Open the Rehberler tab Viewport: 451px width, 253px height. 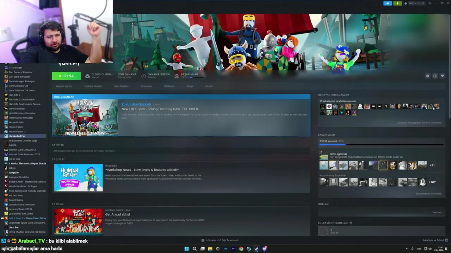point(169,86)
